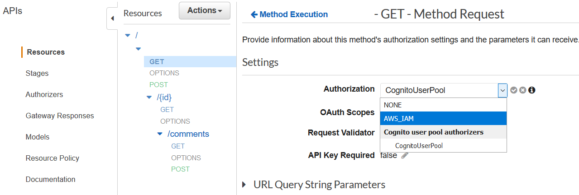Collapse the /comments resource node
The image size is (579, 195).
pyautogui.click(x=160, y=134)
